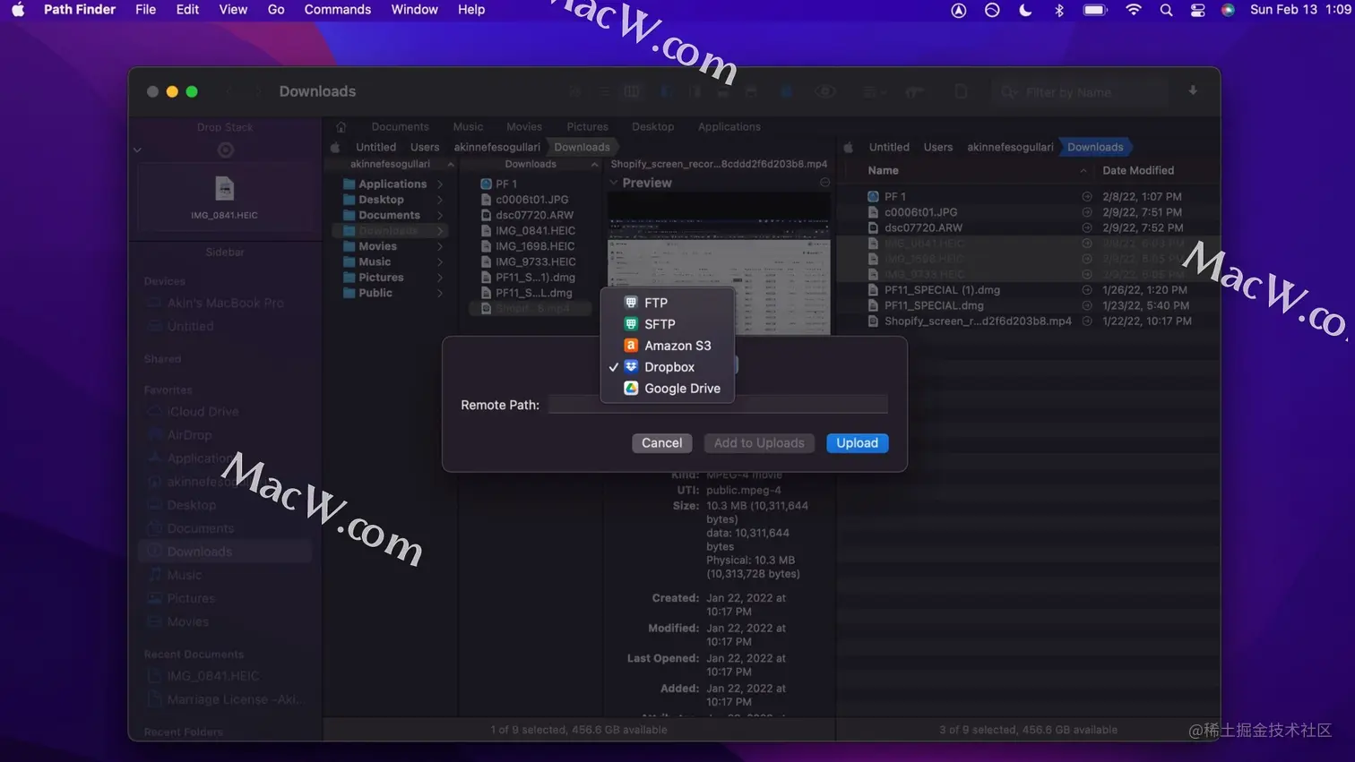Expand the Documents folder chevron

pyautogui.click(x=440, y=215)
